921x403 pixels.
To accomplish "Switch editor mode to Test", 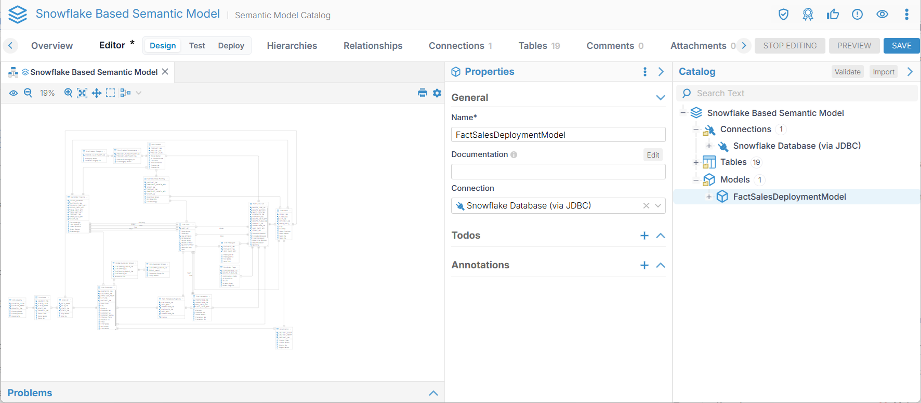I will tap(197, 46).
